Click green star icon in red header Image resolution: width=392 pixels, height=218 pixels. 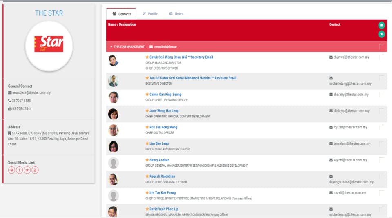coord(381,34)
